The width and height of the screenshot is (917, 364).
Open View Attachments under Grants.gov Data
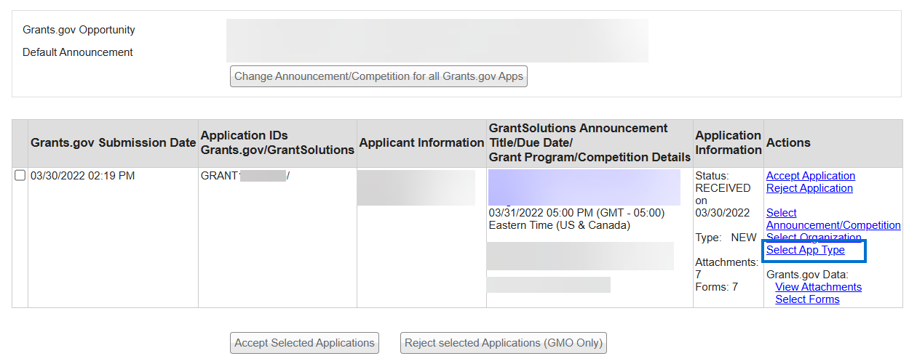(x=819, y=287)
